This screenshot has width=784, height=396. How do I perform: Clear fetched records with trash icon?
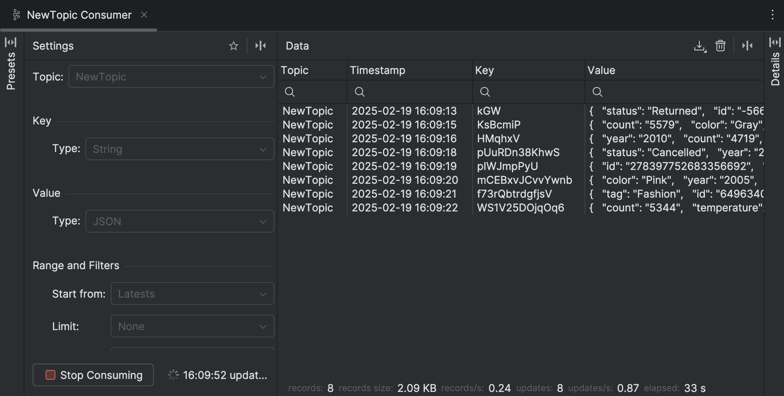pos(720,46)
